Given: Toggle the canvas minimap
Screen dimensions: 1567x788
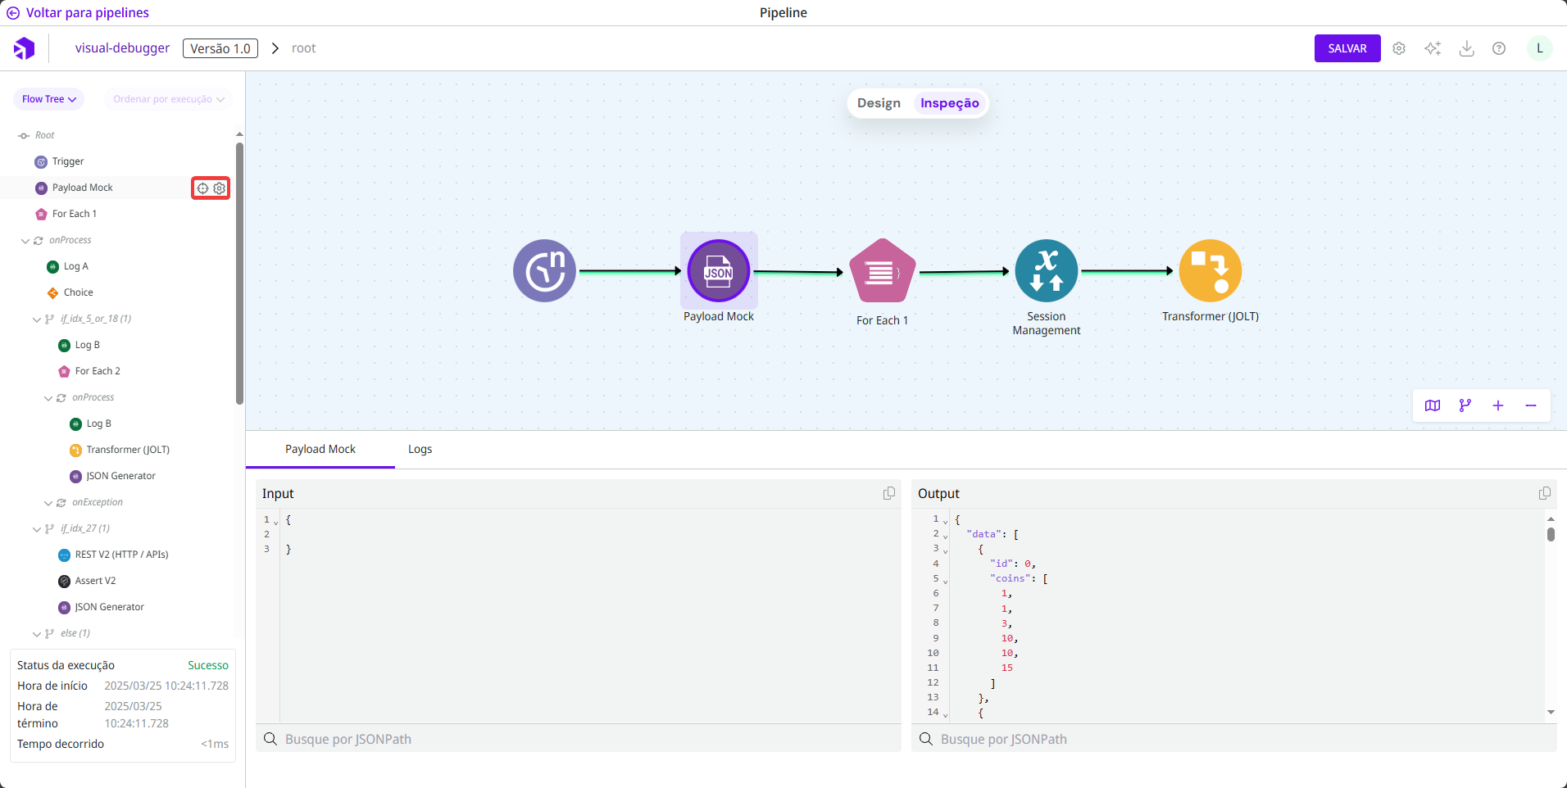Looking at the screenshot, I should click(1432, 405).
